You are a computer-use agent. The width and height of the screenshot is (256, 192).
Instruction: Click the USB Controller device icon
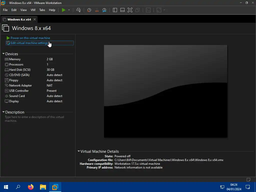tap(7, 91)
